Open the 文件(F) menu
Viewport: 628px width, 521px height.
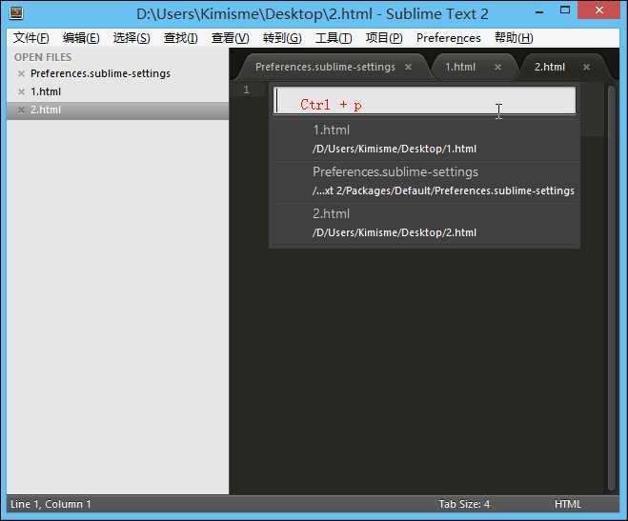click(x=30, y=38)
